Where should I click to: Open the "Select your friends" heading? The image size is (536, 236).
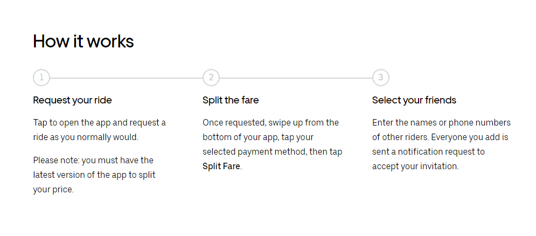pos(414,100)
